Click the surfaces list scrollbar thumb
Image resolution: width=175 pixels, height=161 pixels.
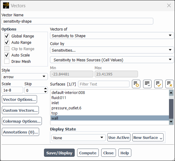(171, 109)
